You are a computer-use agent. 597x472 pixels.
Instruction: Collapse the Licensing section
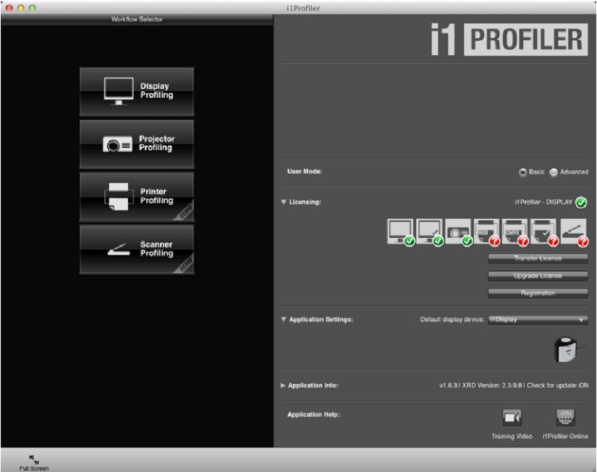click(x=284, y=202)
